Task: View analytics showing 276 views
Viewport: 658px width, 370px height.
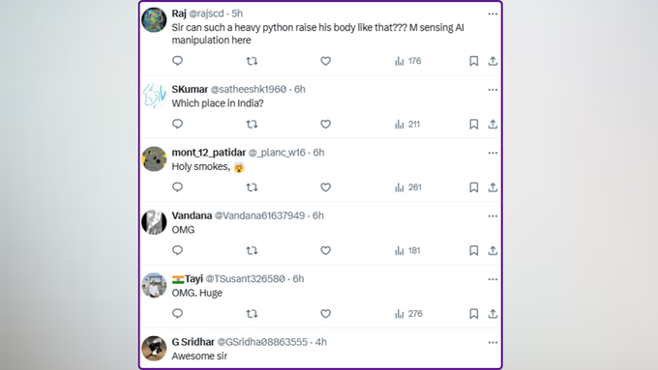Action: (408, 313)
